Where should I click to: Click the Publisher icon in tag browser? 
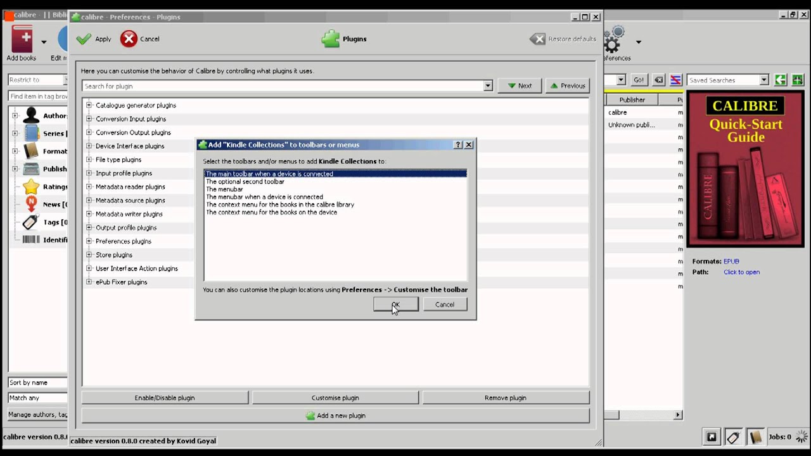pyautogui.click(x=31, y=168)
